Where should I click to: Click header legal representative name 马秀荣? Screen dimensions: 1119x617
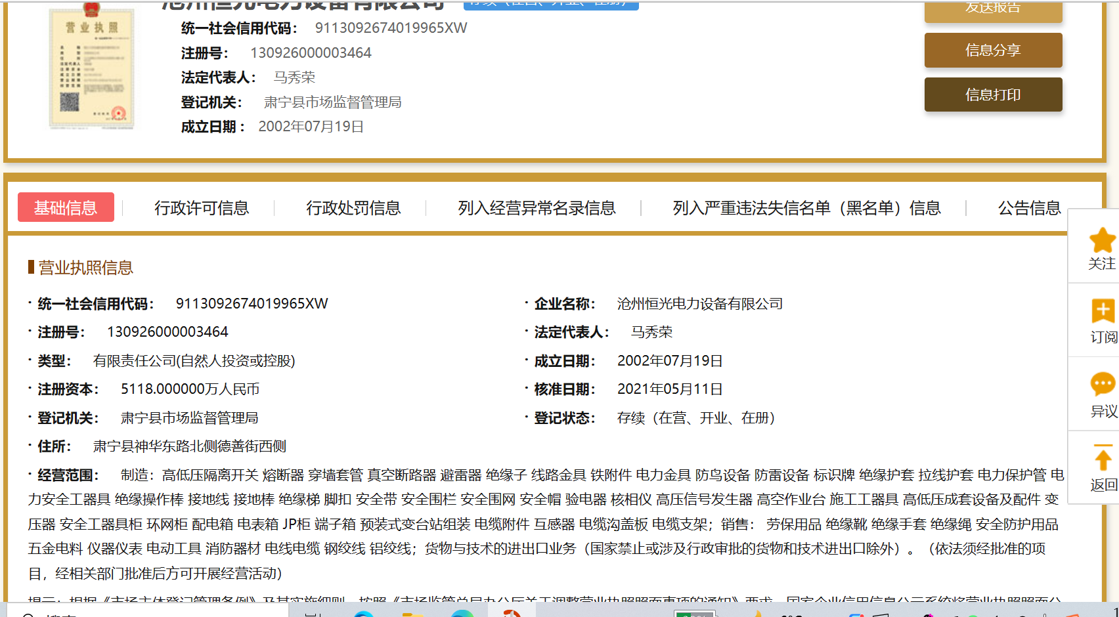(294, 77)
